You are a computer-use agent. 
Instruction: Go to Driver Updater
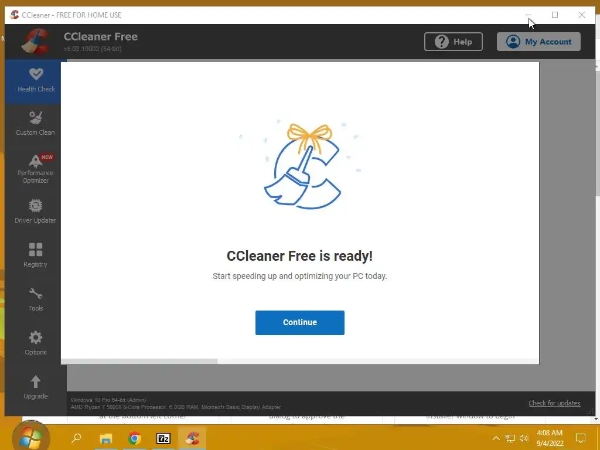[36, 212]
